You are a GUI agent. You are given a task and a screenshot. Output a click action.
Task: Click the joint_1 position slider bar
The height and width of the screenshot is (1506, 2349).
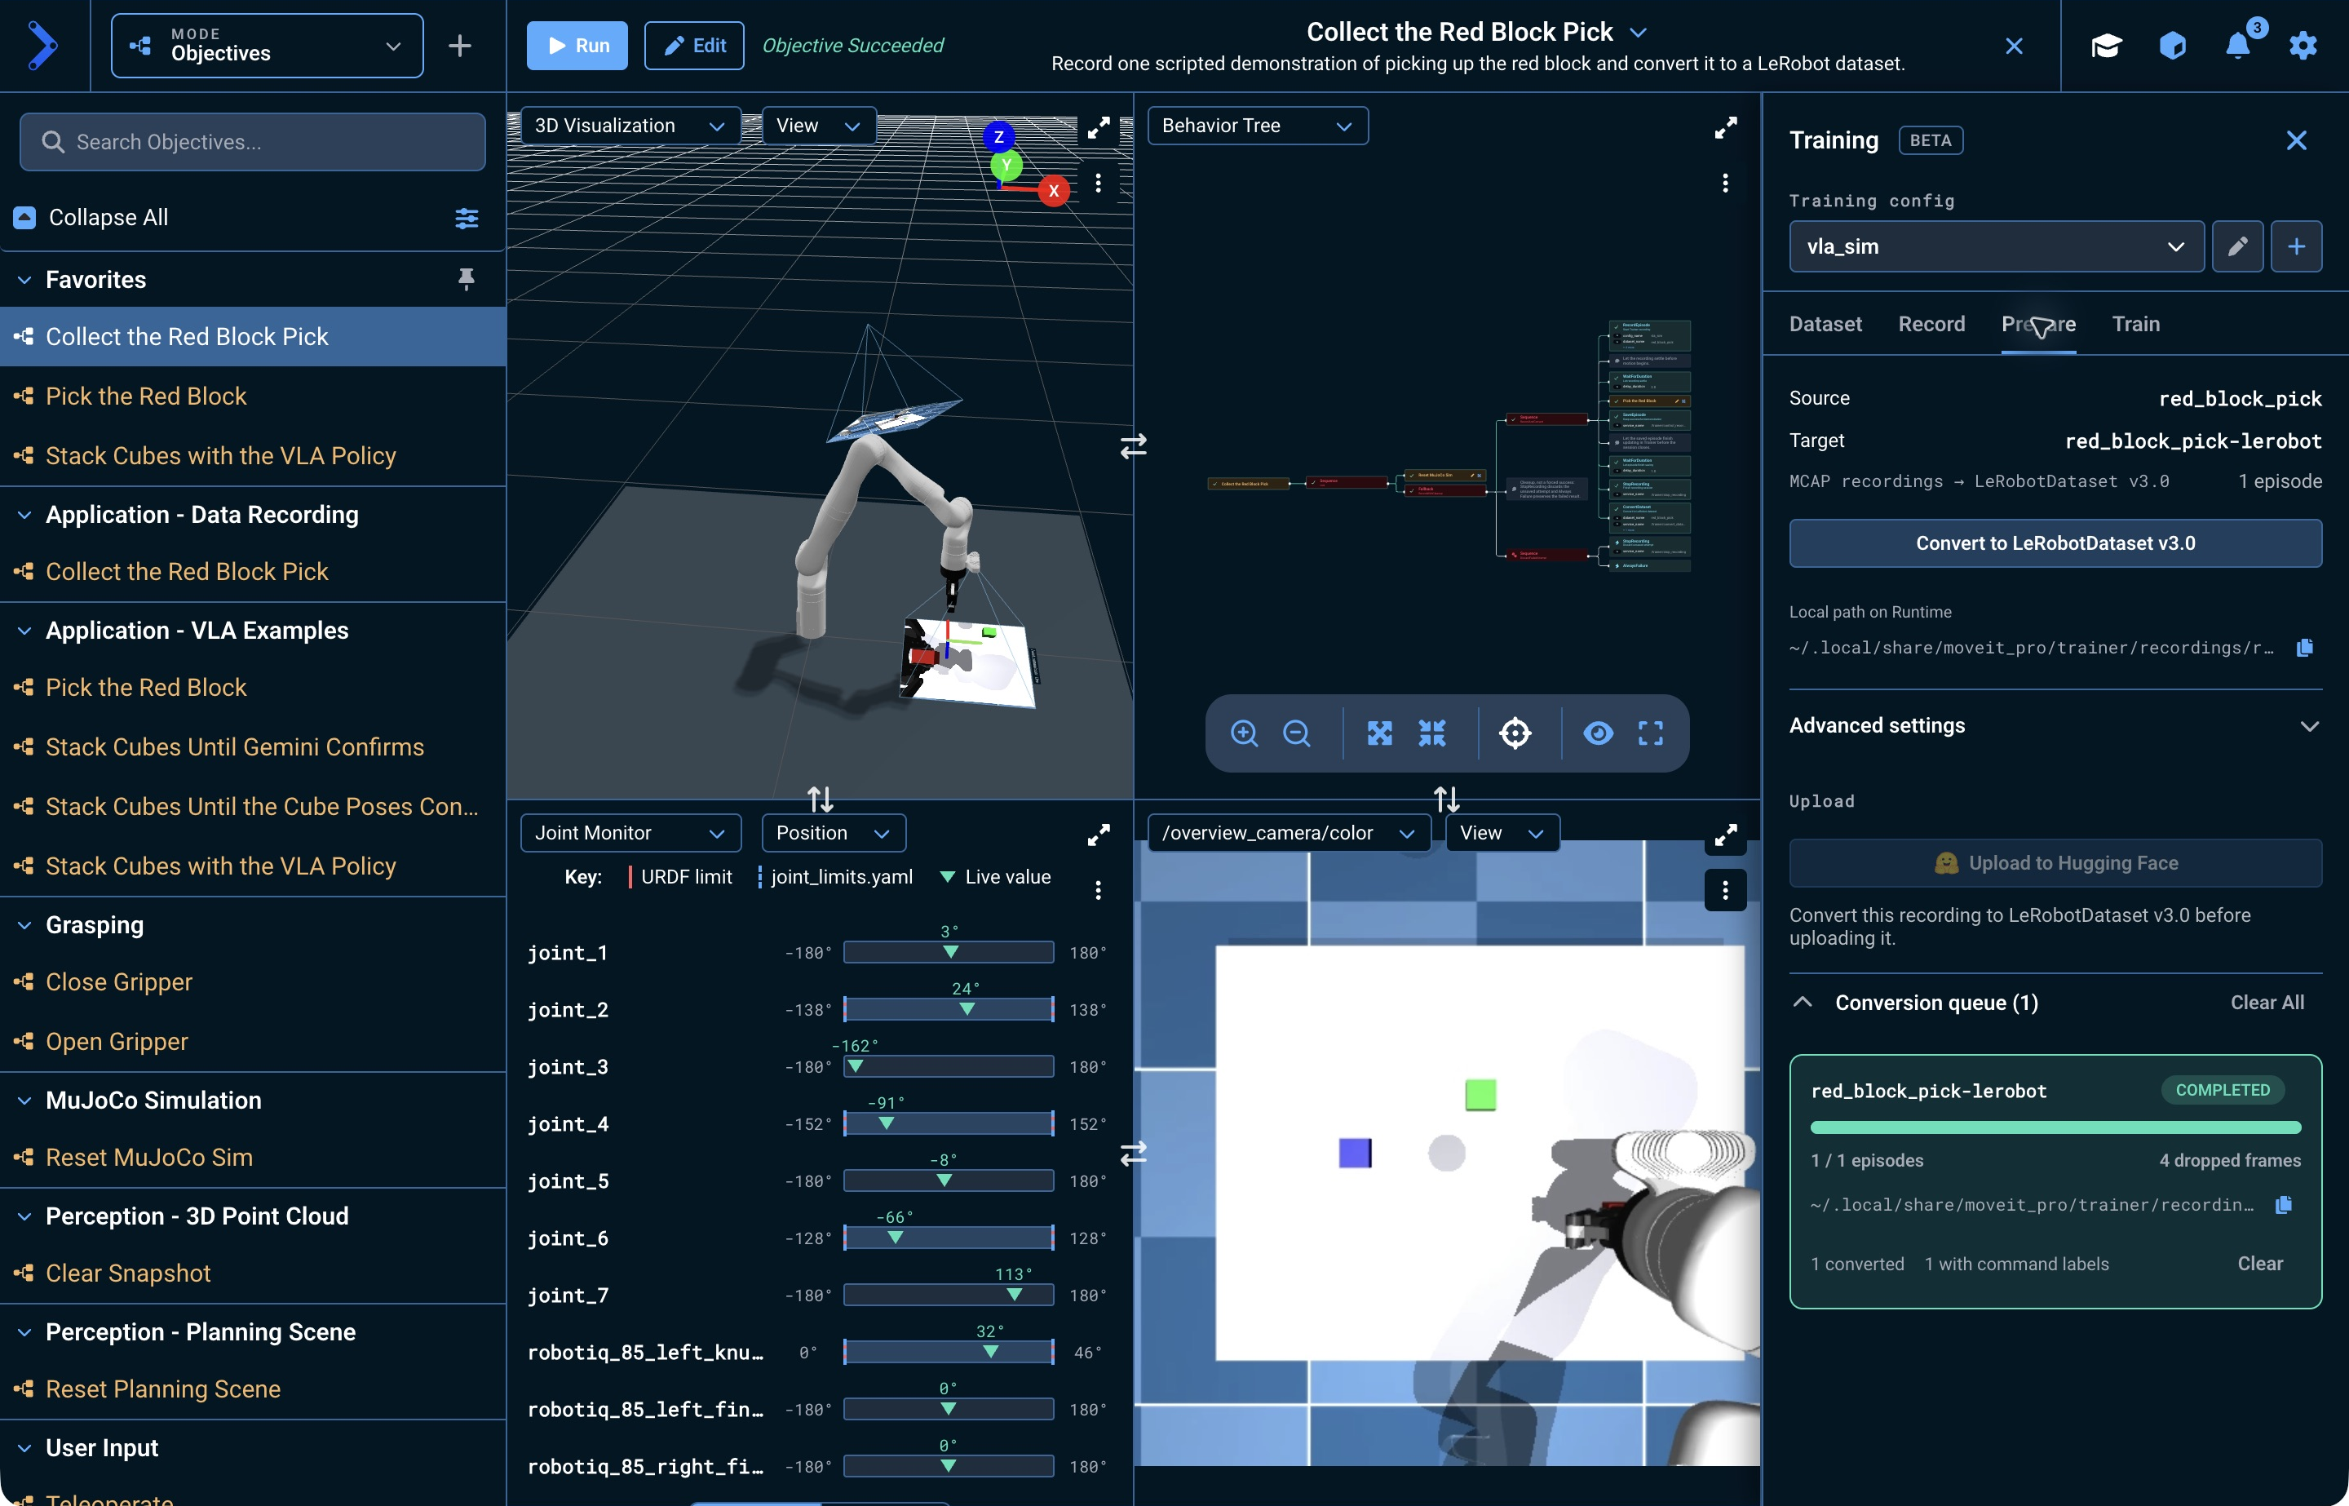949,953
